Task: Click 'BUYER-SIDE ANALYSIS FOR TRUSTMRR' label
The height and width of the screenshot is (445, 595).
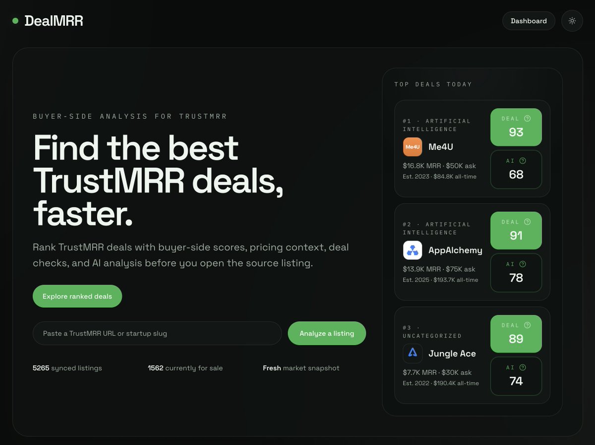Action: [130, 116]
